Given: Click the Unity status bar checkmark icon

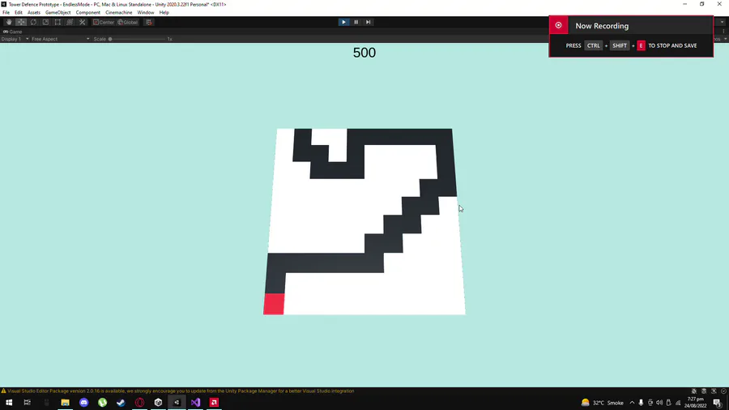Looking at the screenshot, I should click(x=723, y=391).
